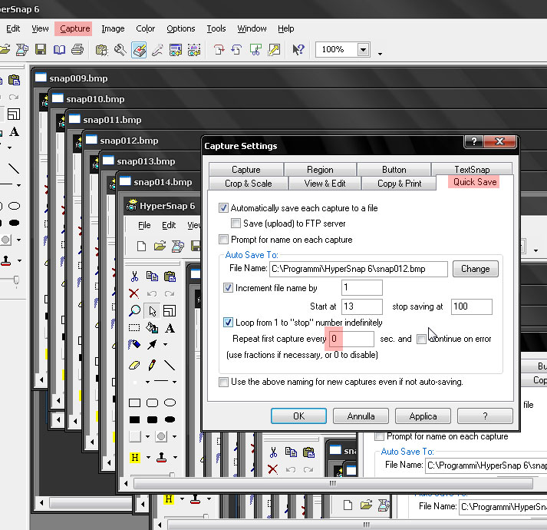Check the continue on error checkbox
547x530 pixels.
pyautogui.click(x=421, y=339)
